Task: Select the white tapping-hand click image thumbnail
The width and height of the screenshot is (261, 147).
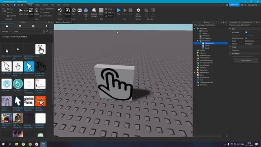Action: point(40,49)
